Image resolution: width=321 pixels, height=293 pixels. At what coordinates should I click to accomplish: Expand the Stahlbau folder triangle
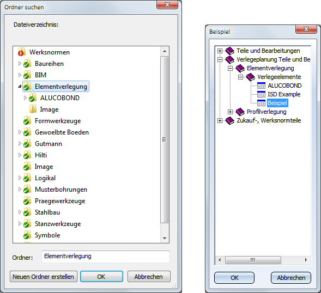(20, 212)
